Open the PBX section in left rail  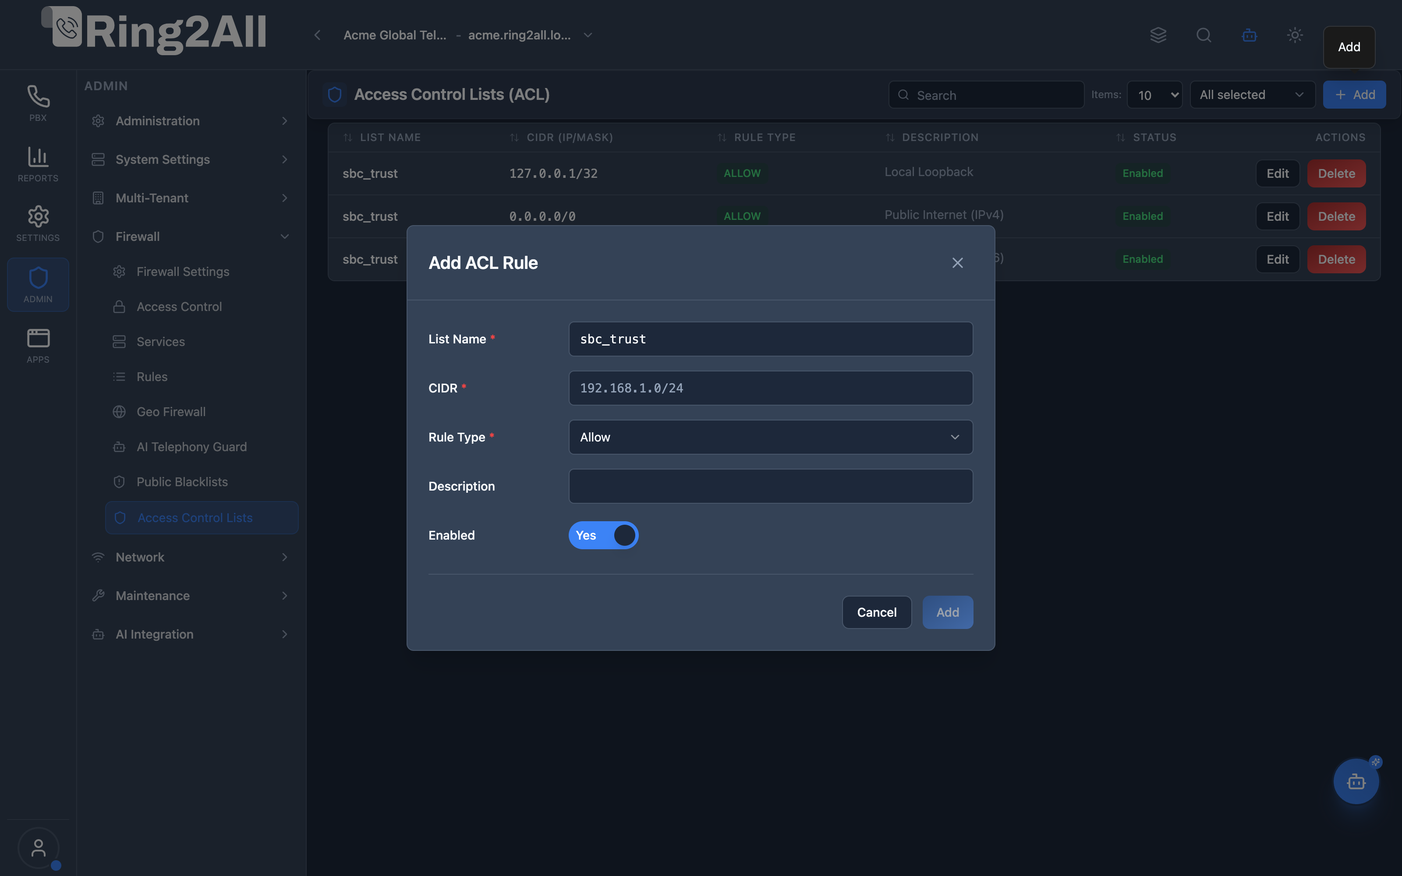(x=38, y=103)
